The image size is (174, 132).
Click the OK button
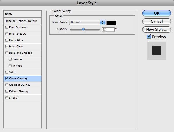coord(157,13)
